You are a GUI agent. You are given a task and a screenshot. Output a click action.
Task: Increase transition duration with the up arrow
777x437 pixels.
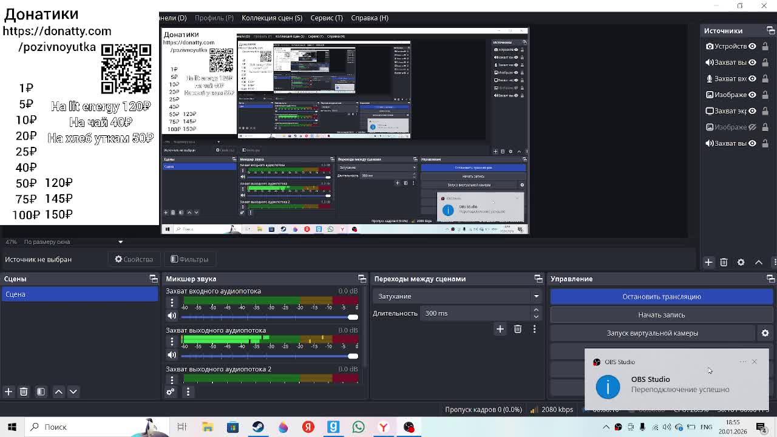(x=536, y=310)
